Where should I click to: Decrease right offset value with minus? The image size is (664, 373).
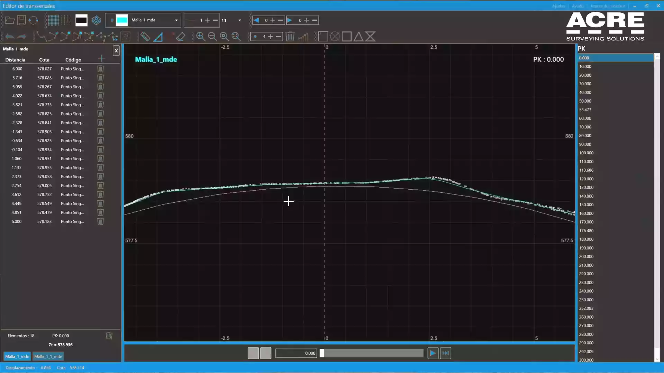tap(314, 20)
